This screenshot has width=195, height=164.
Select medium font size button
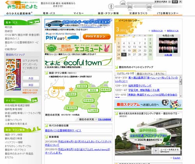[x=175, y=2]
